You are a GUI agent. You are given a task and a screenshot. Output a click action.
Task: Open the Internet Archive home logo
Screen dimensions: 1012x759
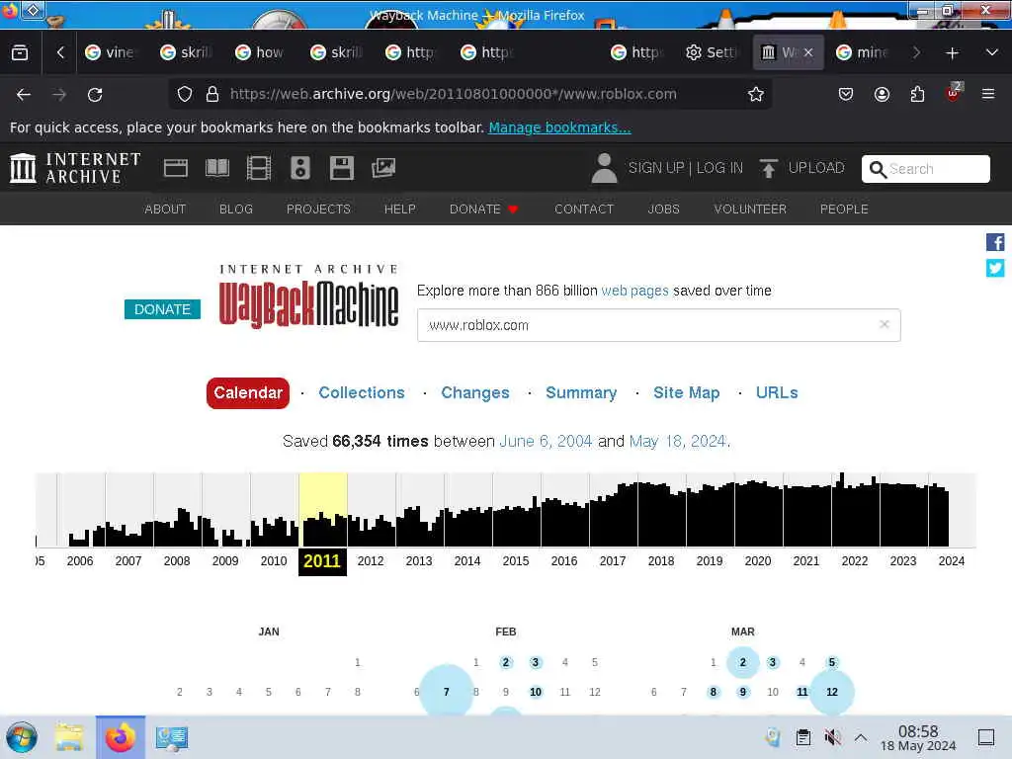pyautogui.click(x=75, y=168)
